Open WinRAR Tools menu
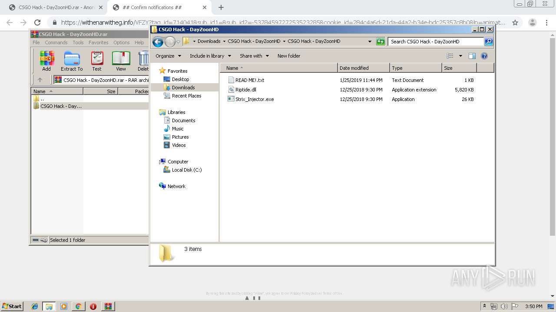Image resolution: width=556 pixels, height=312 pixels. pyautogui.click(x=78, y=42)
